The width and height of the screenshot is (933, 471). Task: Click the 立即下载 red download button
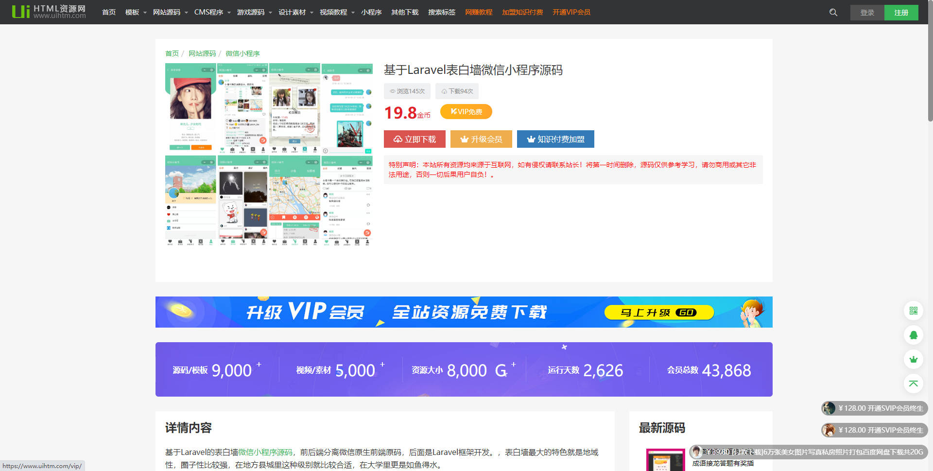[415, 139]
